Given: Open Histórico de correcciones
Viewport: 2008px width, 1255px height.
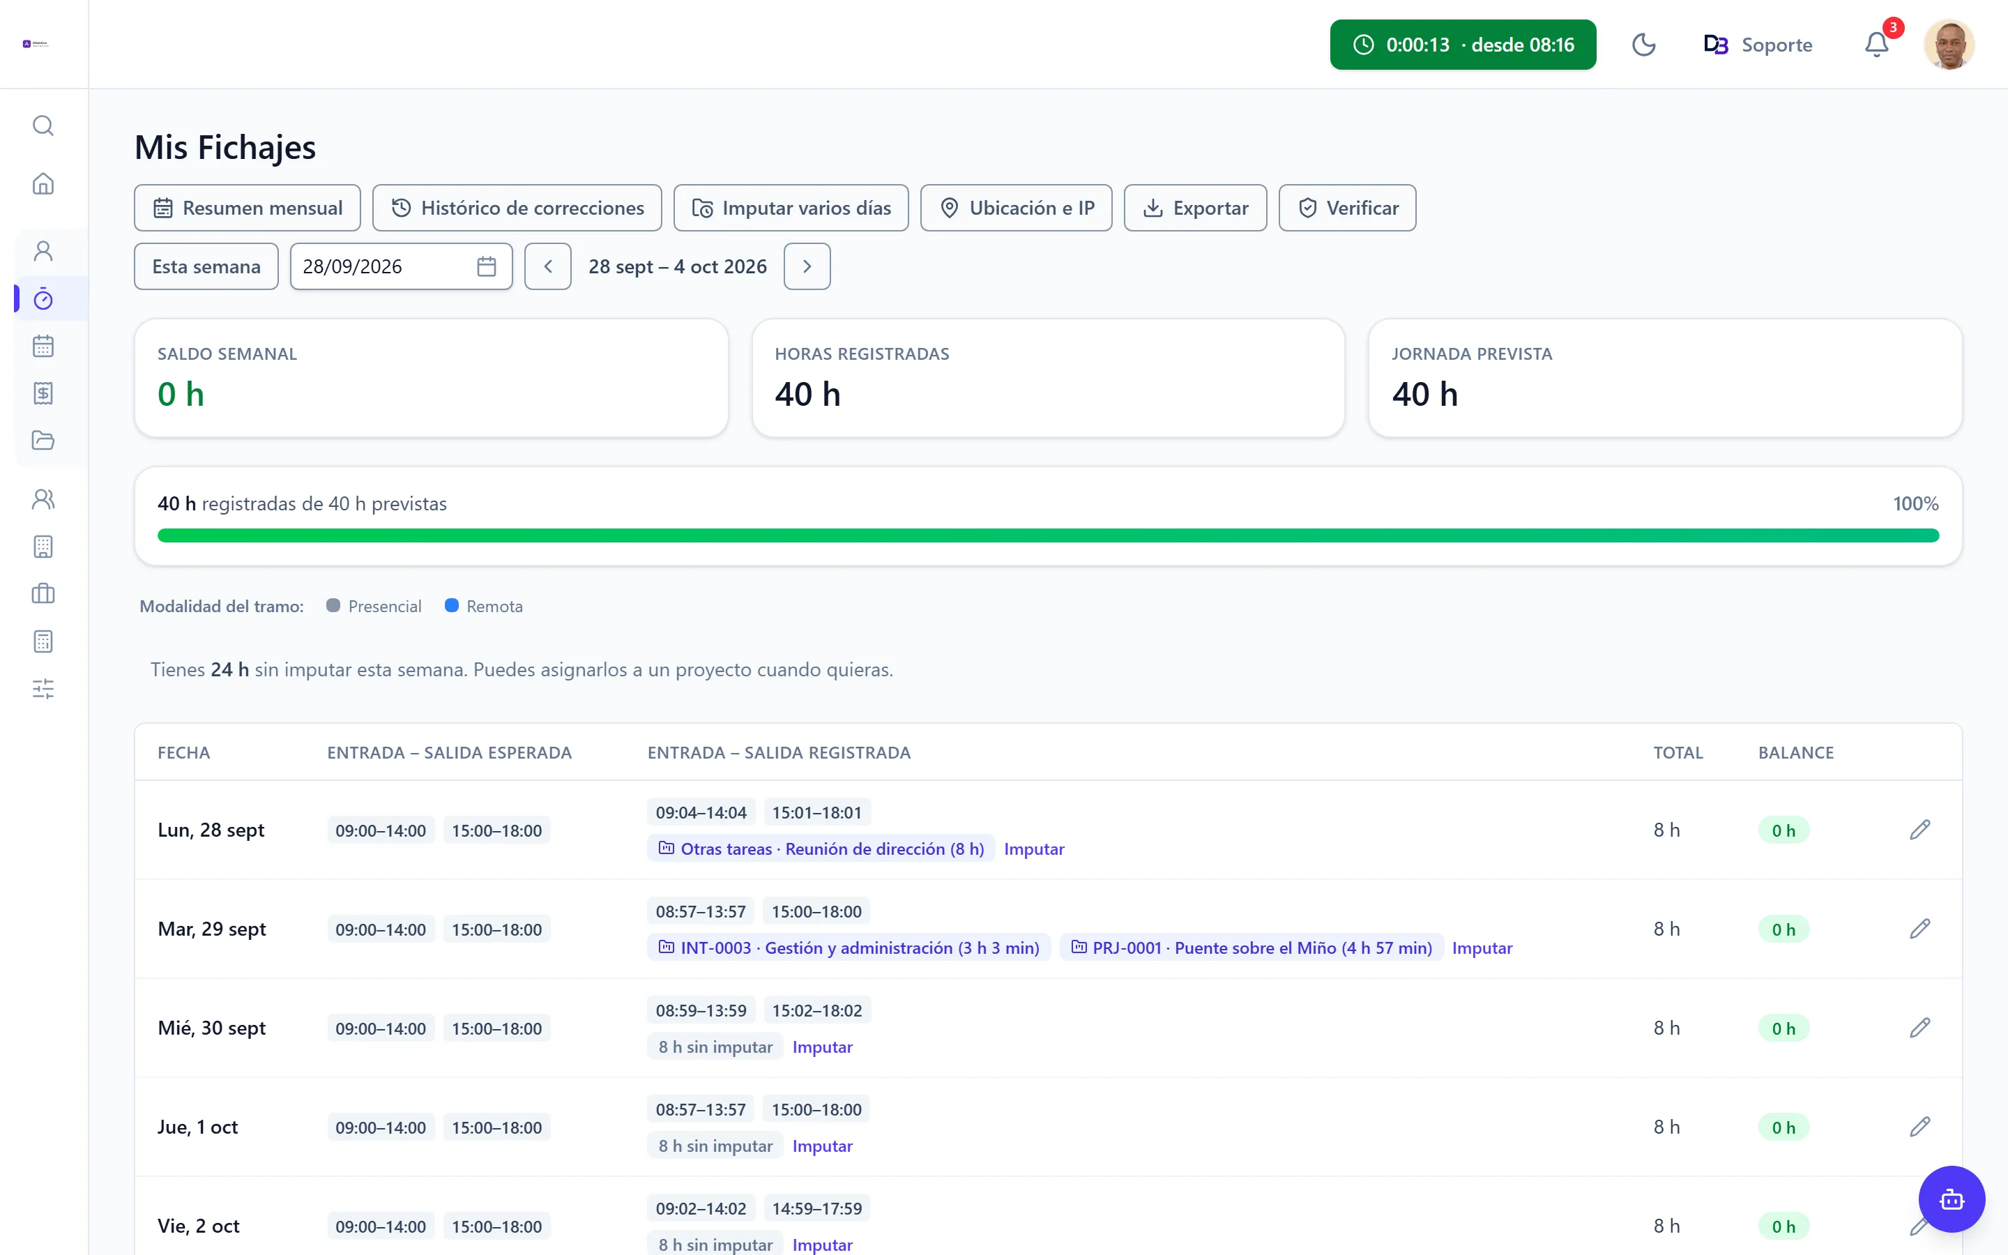Looking at the screenshot, I should coord(517,208).
